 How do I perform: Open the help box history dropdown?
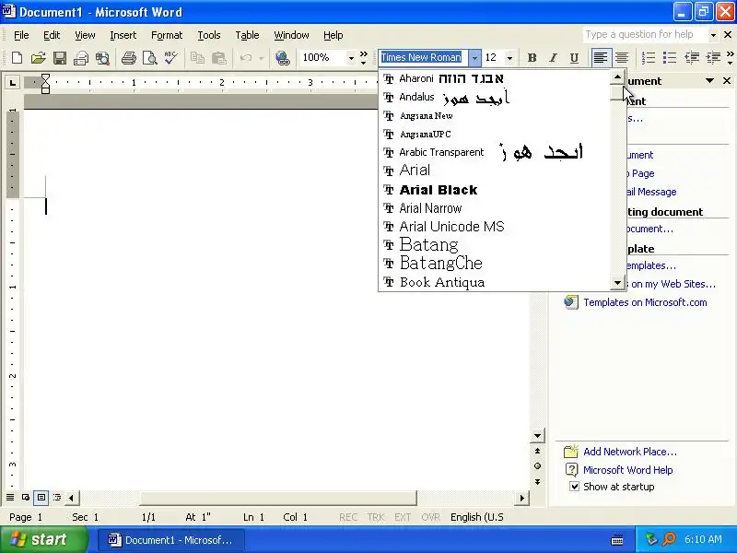point(713,35)
